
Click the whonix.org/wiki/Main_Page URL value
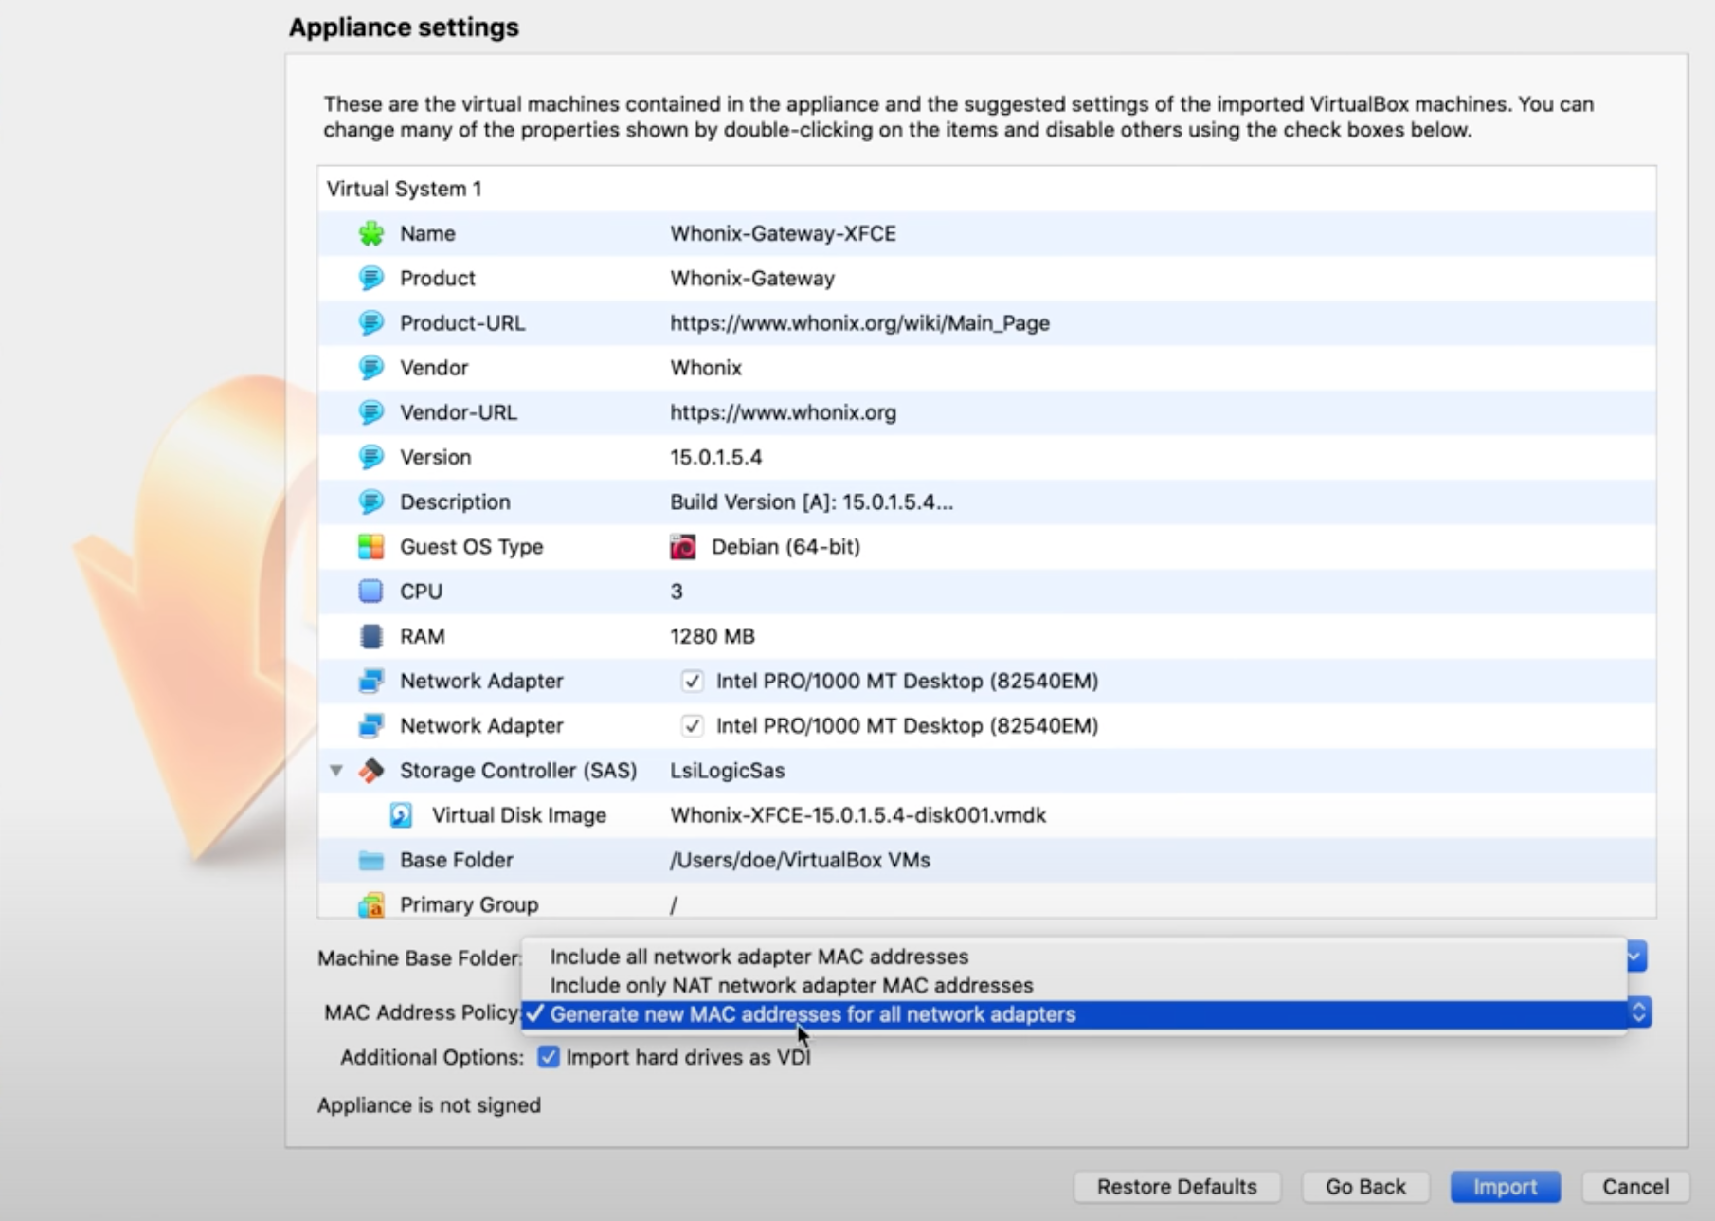click(859, 322)
